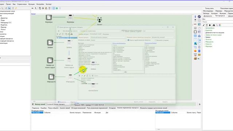Viewport: 233px width, 131px height.
Task: Click the copy icon in the main toolbar
Action: coord(40,8)
